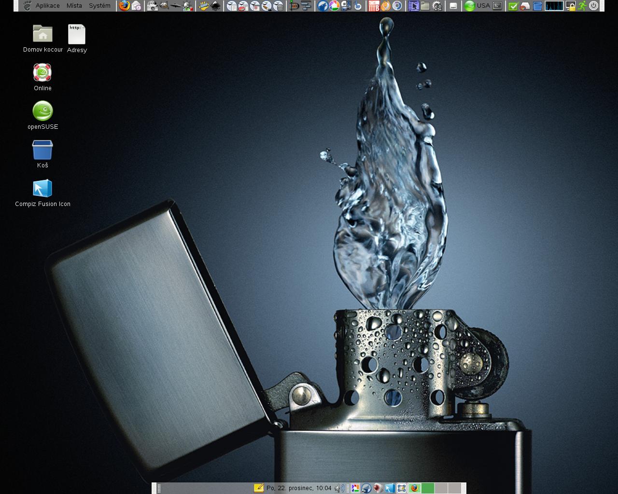Open sticky notes applet in bottom panel
This screenshot has width=618, height=494.
coord(259,488)
